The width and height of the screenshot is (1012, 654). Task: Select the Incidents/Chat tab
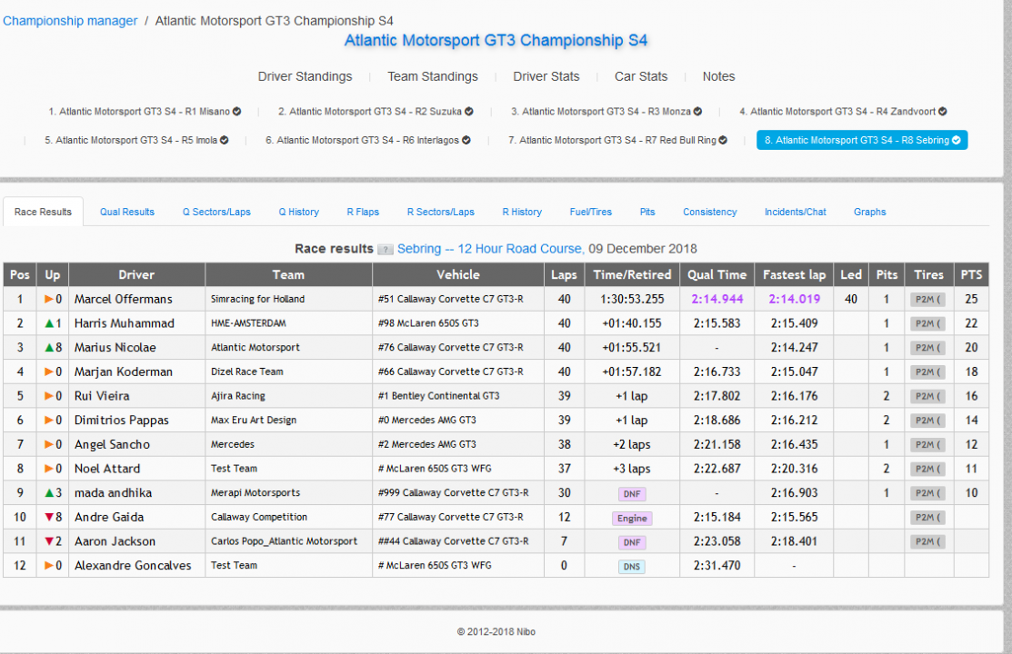[795, 212]
